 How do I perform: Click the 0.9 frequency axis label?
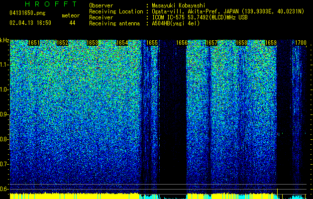pos(4,114)
